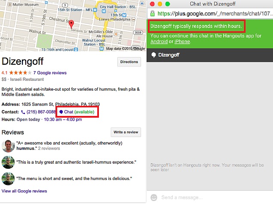Click the opening hours '10:30 am – 4:00 pm'

pos(63,119)
